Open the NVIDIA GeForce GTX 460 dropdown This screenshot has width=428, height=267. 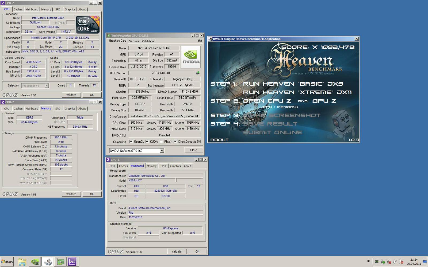[162, 151]
